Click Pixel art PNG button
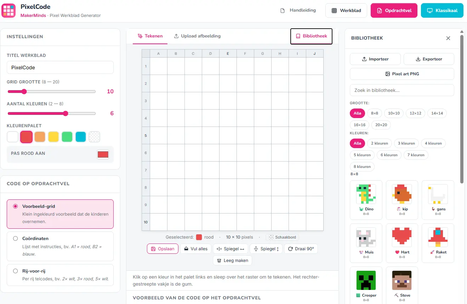Screen dimensions: 467x304 click(402, 74)
